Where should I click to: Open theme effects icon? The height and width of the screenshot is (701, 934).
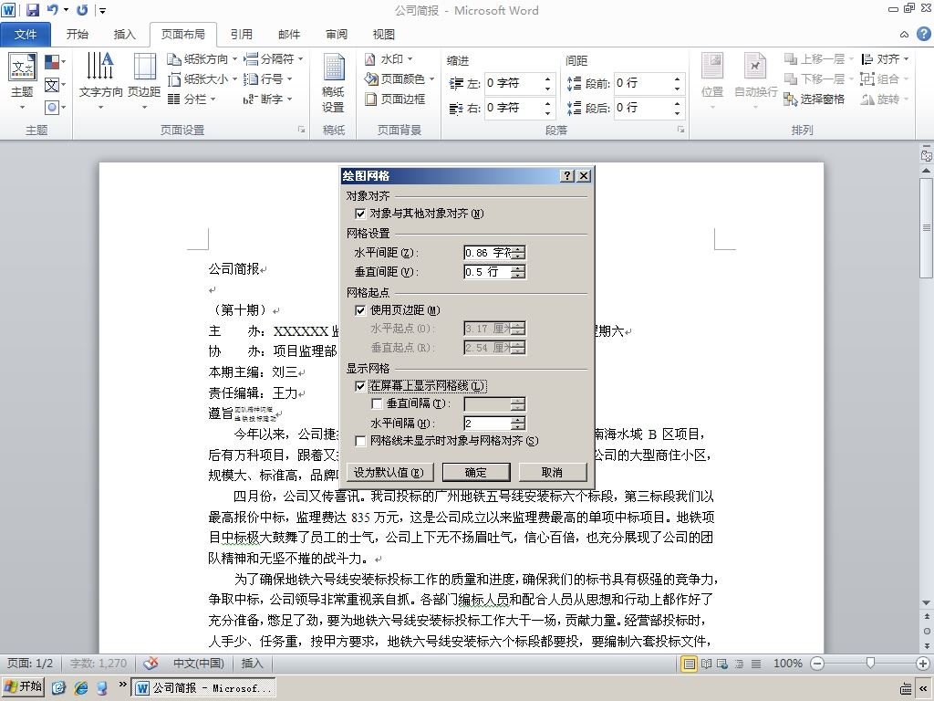pos(54,108)
